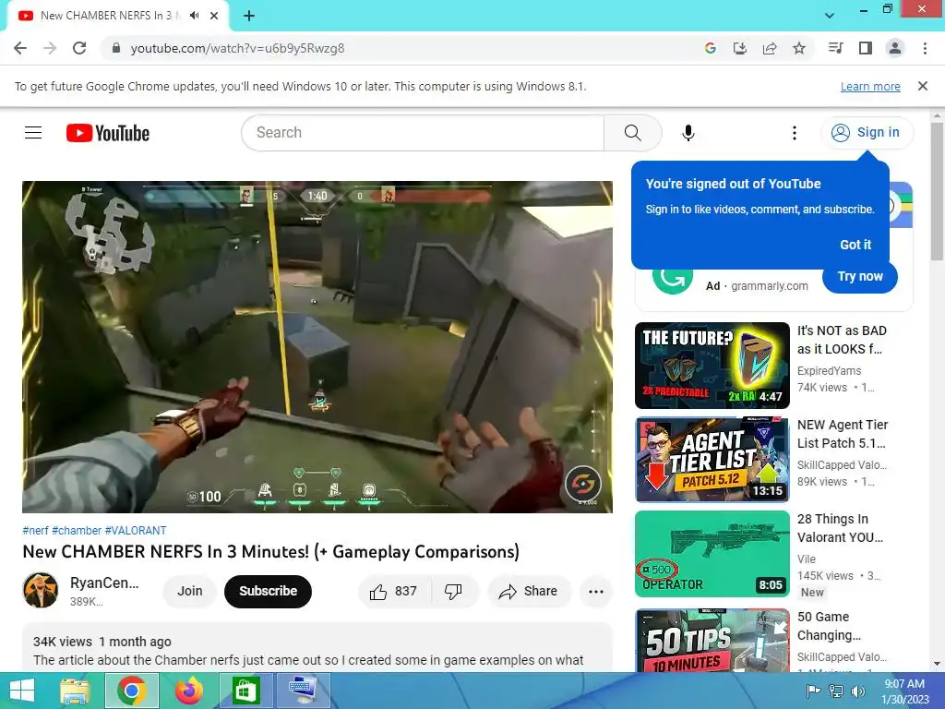Like the video with thumbs-up button
This screenshot has width=945, height=709.
coord(394,592)
